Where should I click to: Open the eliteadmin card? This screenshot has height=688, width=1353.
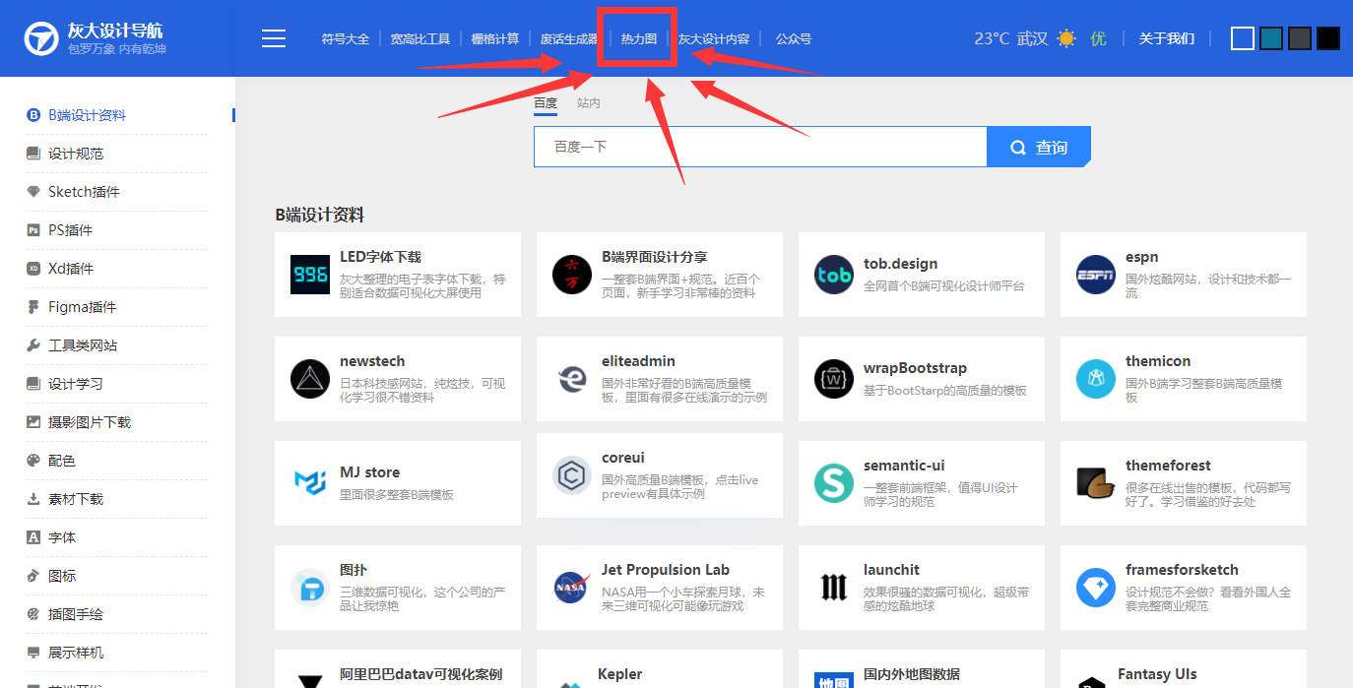pyautogui.click(x=660, y=379)
